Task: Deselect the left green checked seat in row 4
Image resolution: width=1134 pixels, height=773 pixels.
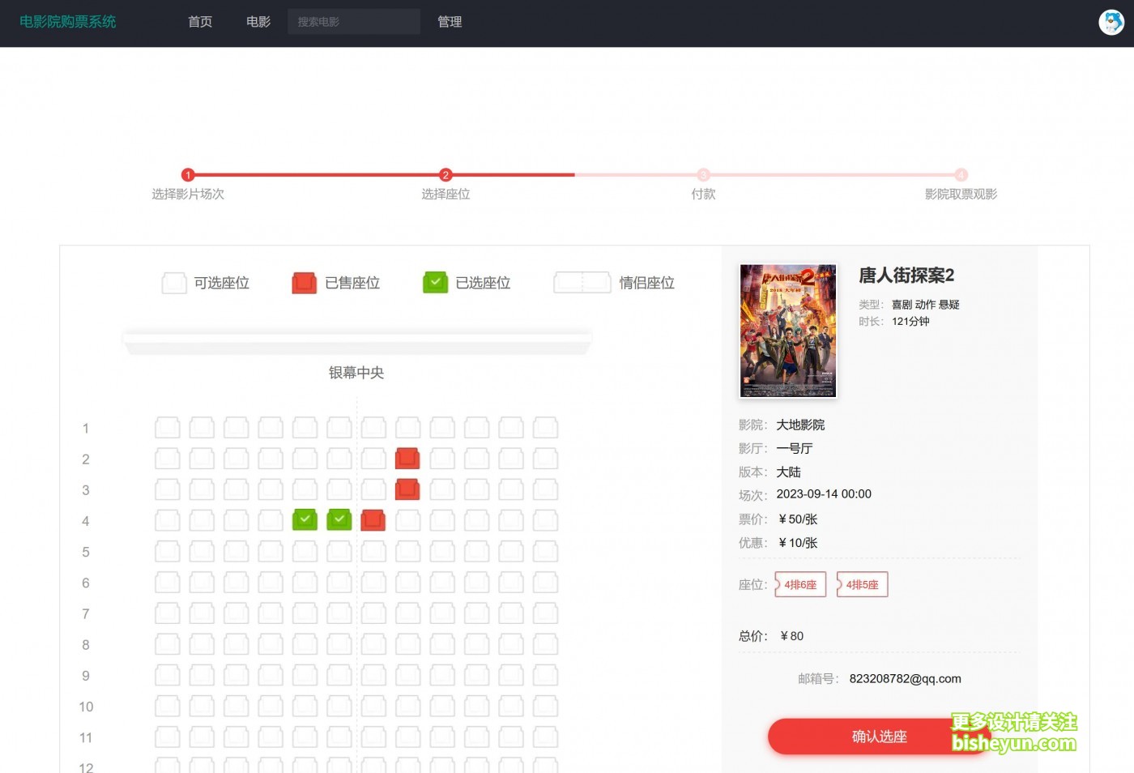Action: pos(305,520)
